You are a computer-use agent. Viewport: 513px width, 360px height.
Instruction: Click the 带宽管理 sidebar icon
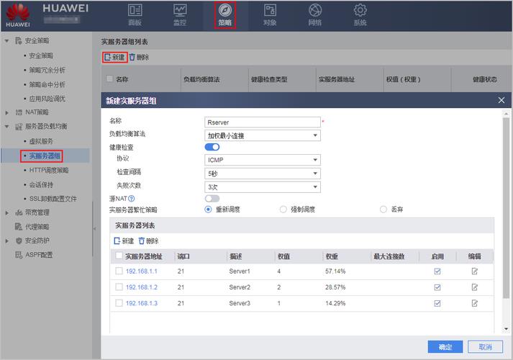19,212
